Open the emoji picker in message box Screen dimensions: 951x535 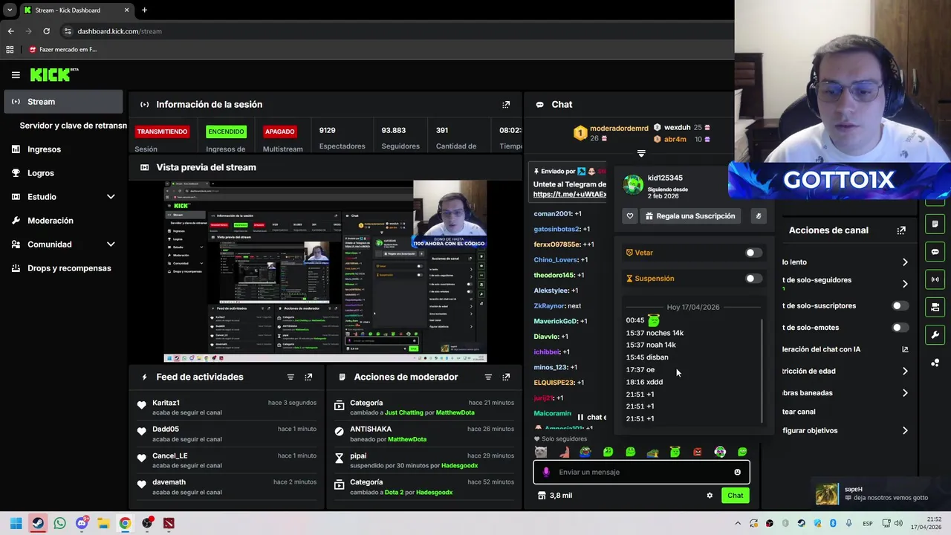(x=737, y=472)
